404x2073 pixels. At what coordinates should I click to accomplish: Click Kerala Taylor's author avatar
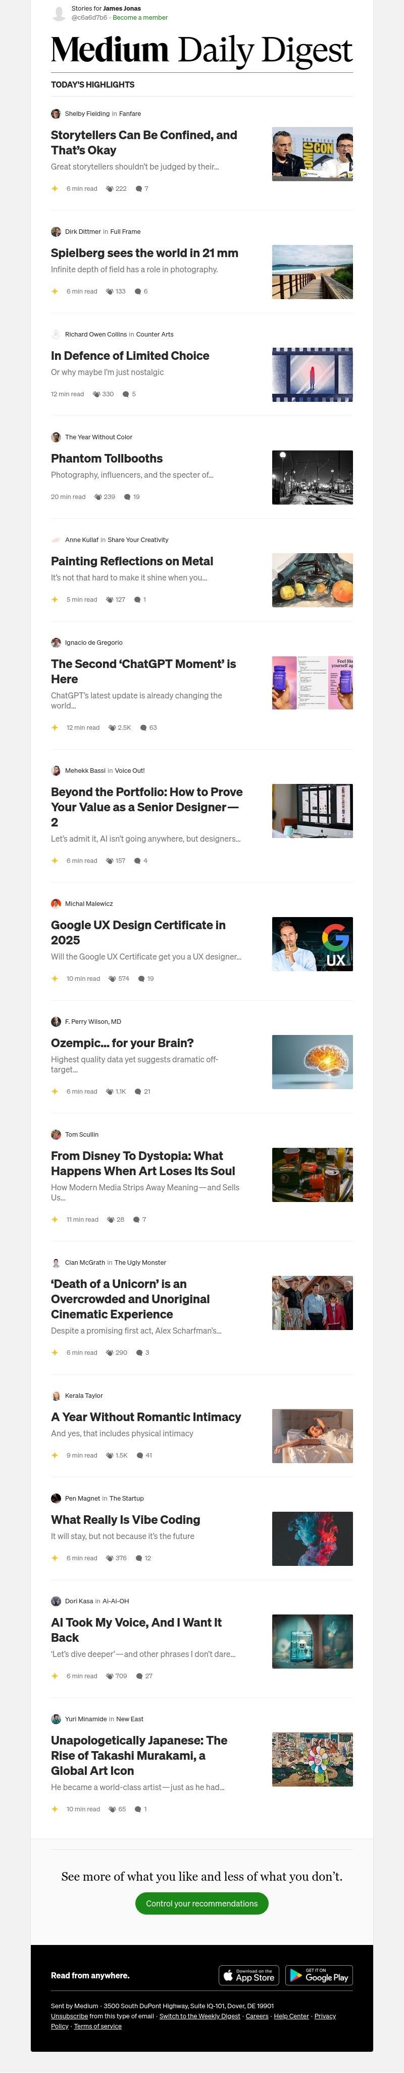pyautogui.click(x=56, y=1395)
